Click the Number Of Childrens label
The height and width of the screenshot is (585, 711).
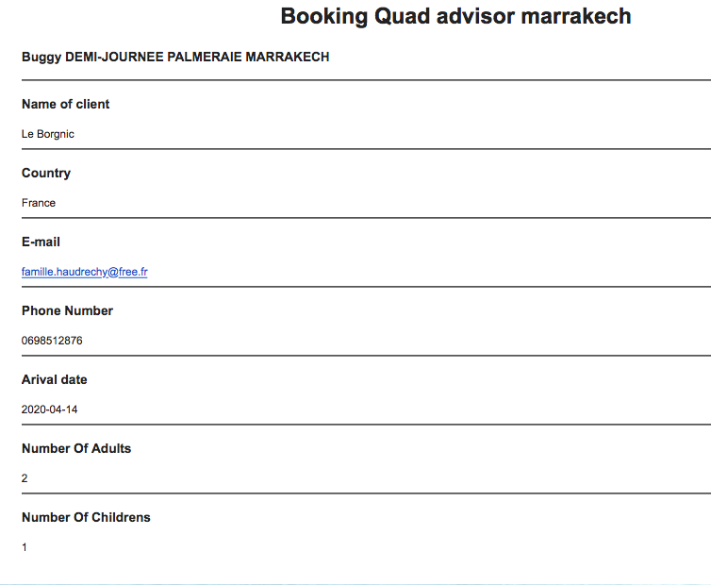pos(86,517)
